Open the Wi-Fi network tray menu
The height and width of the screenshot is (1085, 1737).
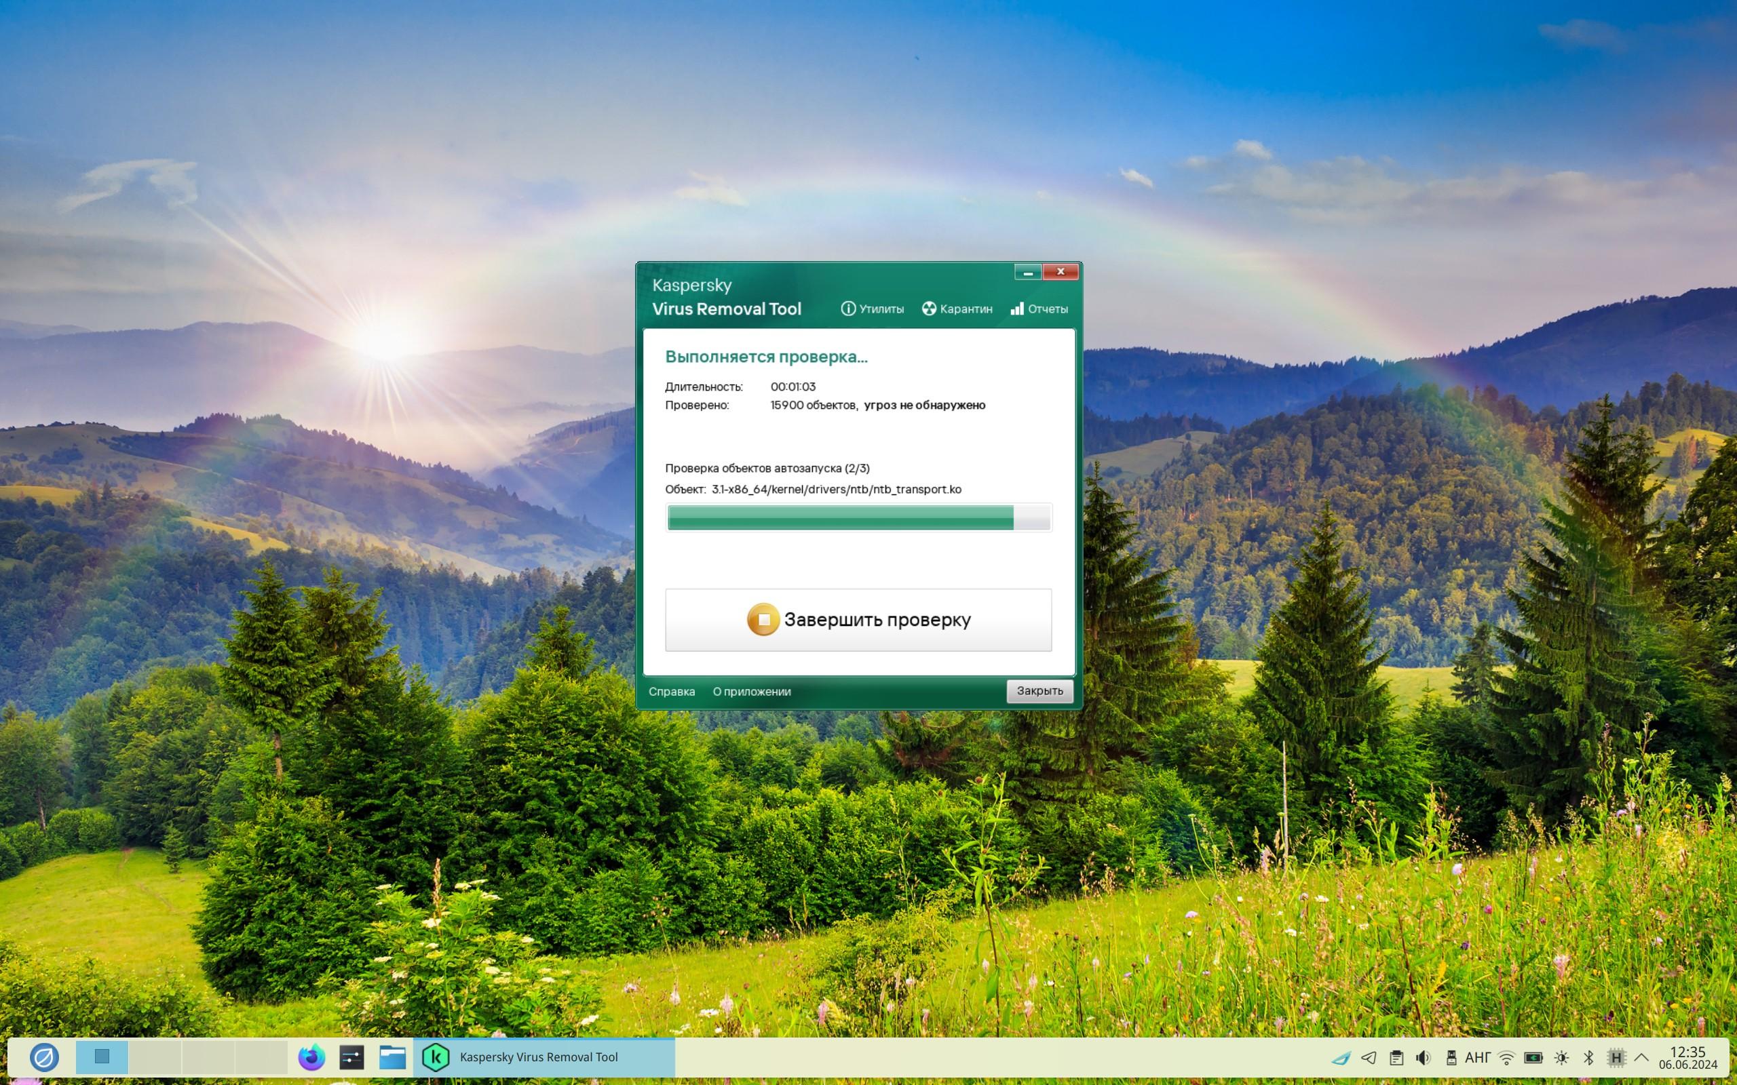pyautogui.click(x=1506, y=1058)
